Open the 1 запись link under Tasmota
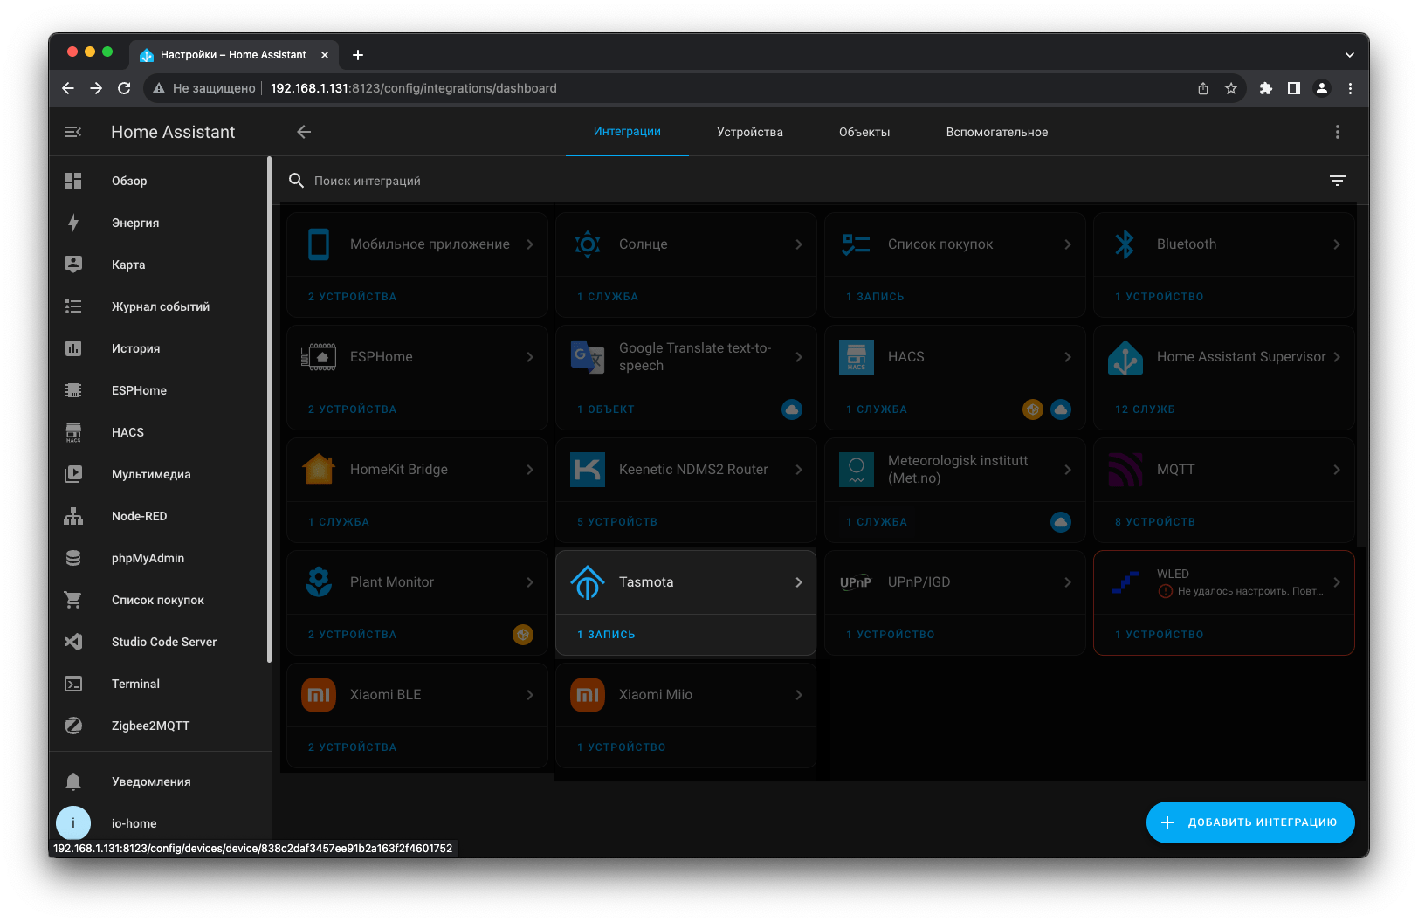1418x922 pixels. (x=606, y=635)
